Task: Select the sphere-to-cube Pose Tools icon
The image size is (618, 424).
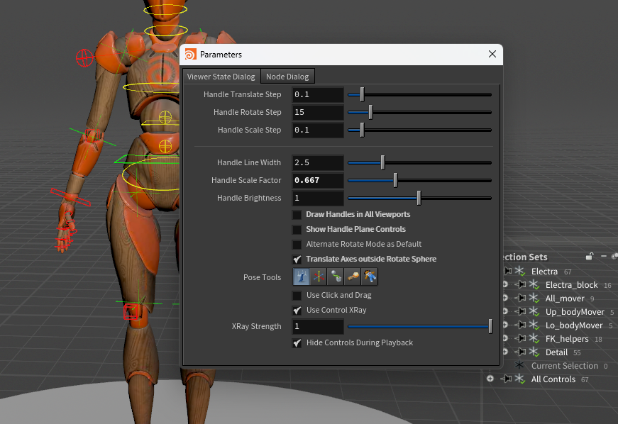Action: coord(336,277)
